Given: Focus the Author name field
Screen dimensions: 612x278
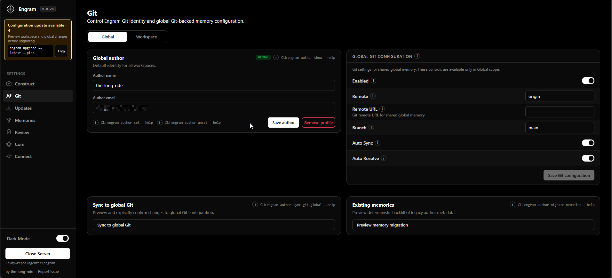Looking at the screenshot, I should point(214,85).
